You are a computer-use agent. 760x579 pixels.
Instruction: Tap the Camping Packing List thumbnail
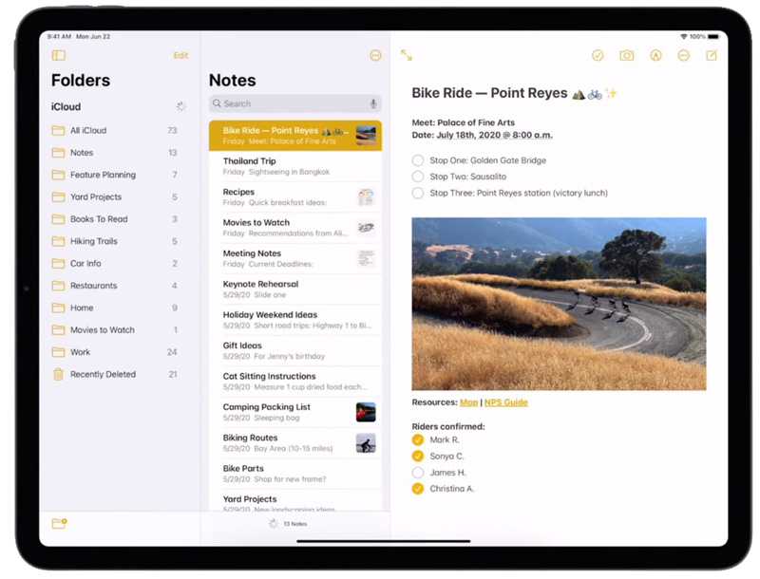366,413
